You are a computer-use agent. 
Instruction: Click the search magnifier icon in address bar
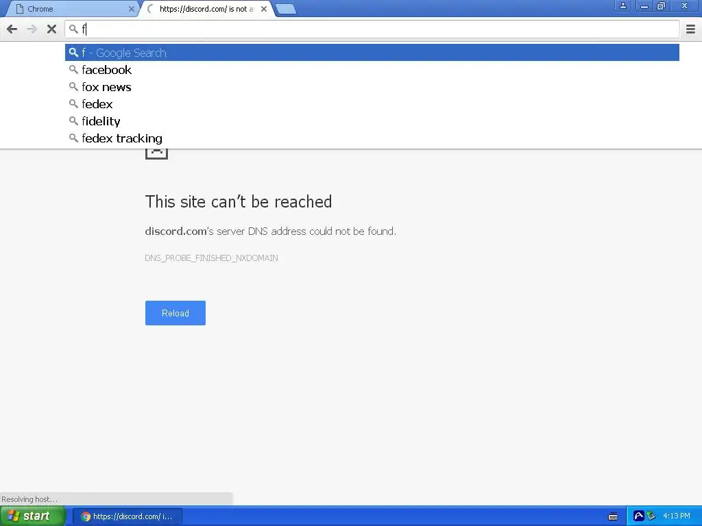click(x=73, y=29)
